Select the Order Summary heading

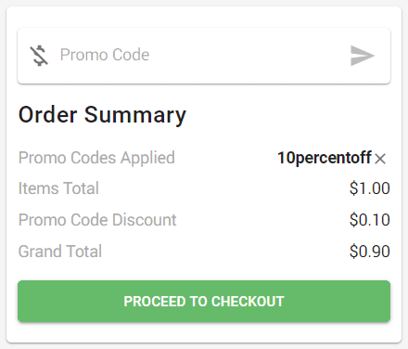(x=102, y=115)
